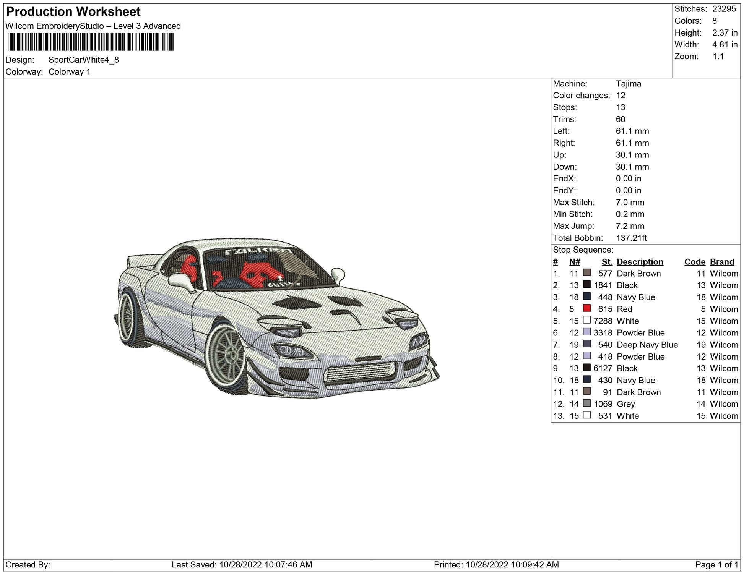The image size is (744, 572).
Task: Click the Code column header
Action: tap(694, 262)
